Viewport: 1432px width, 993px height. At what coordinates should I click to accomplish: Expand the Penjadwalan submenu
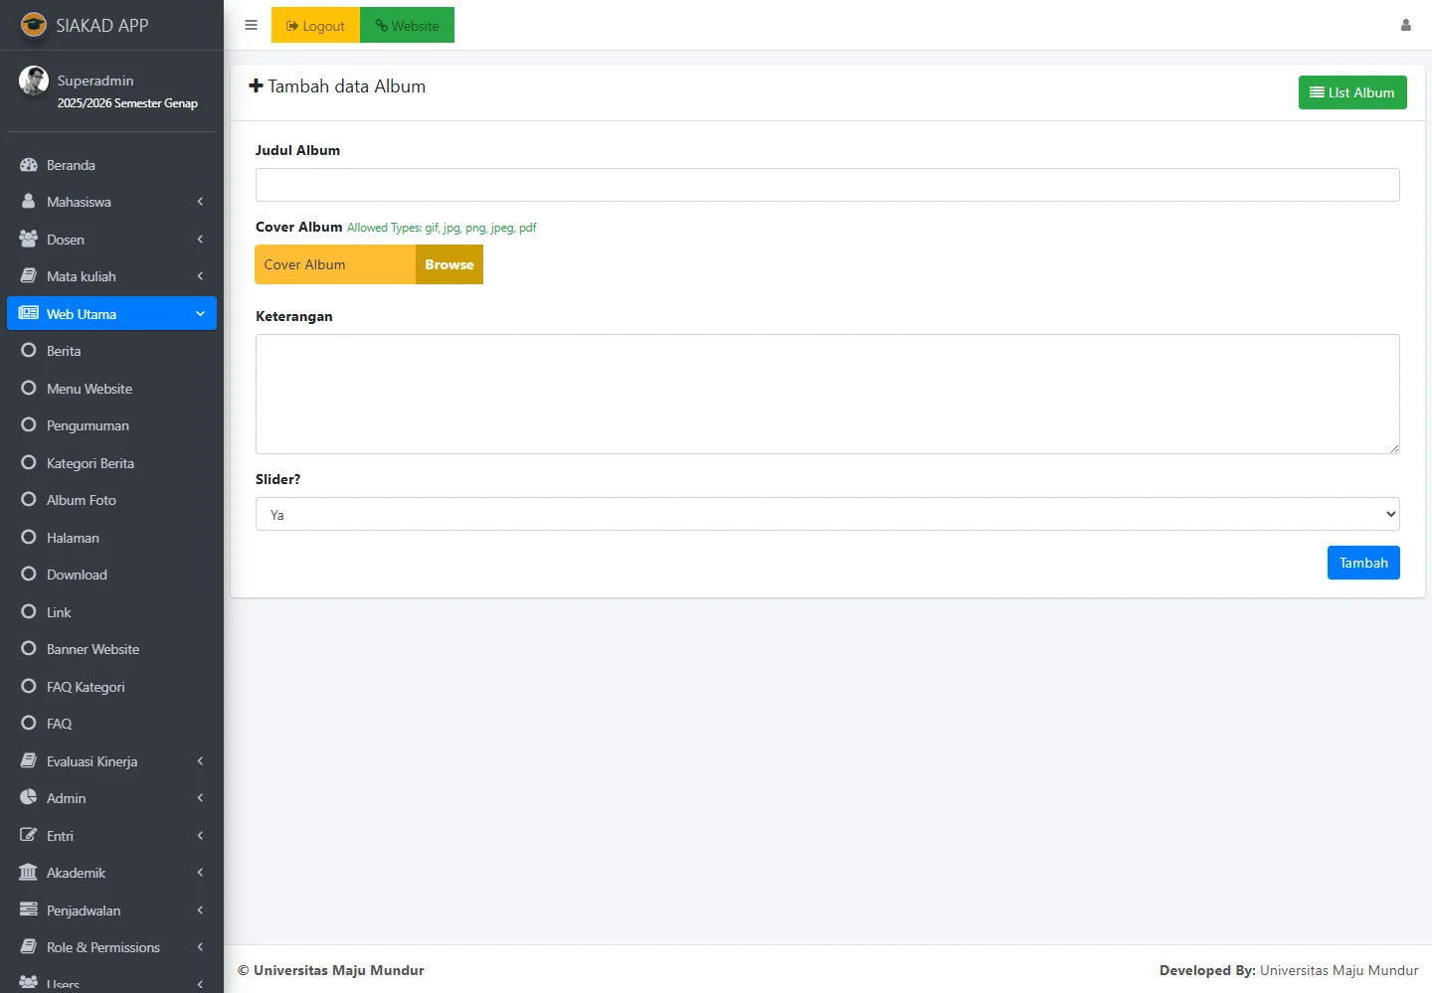click(x=111, y=910)
